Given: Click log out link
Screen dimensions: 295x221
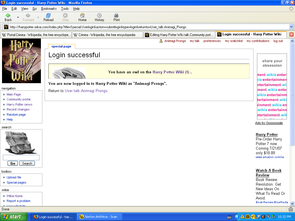Looking at the screenshot, I should (x=278, y=41).
